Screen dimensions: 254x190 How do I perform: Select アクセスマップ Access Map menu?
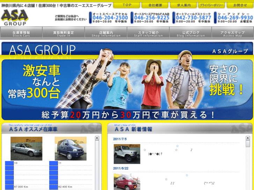click(233, 33)
